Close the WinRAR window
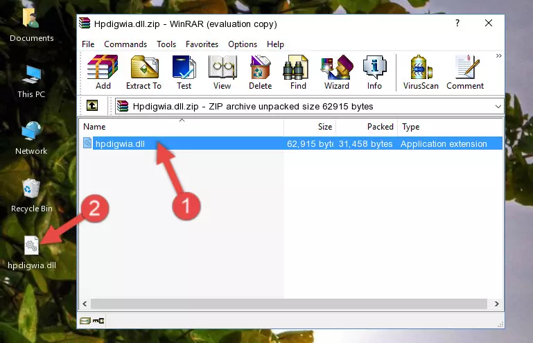Viewport: 533px width, 343px height. tap(489, 23)
